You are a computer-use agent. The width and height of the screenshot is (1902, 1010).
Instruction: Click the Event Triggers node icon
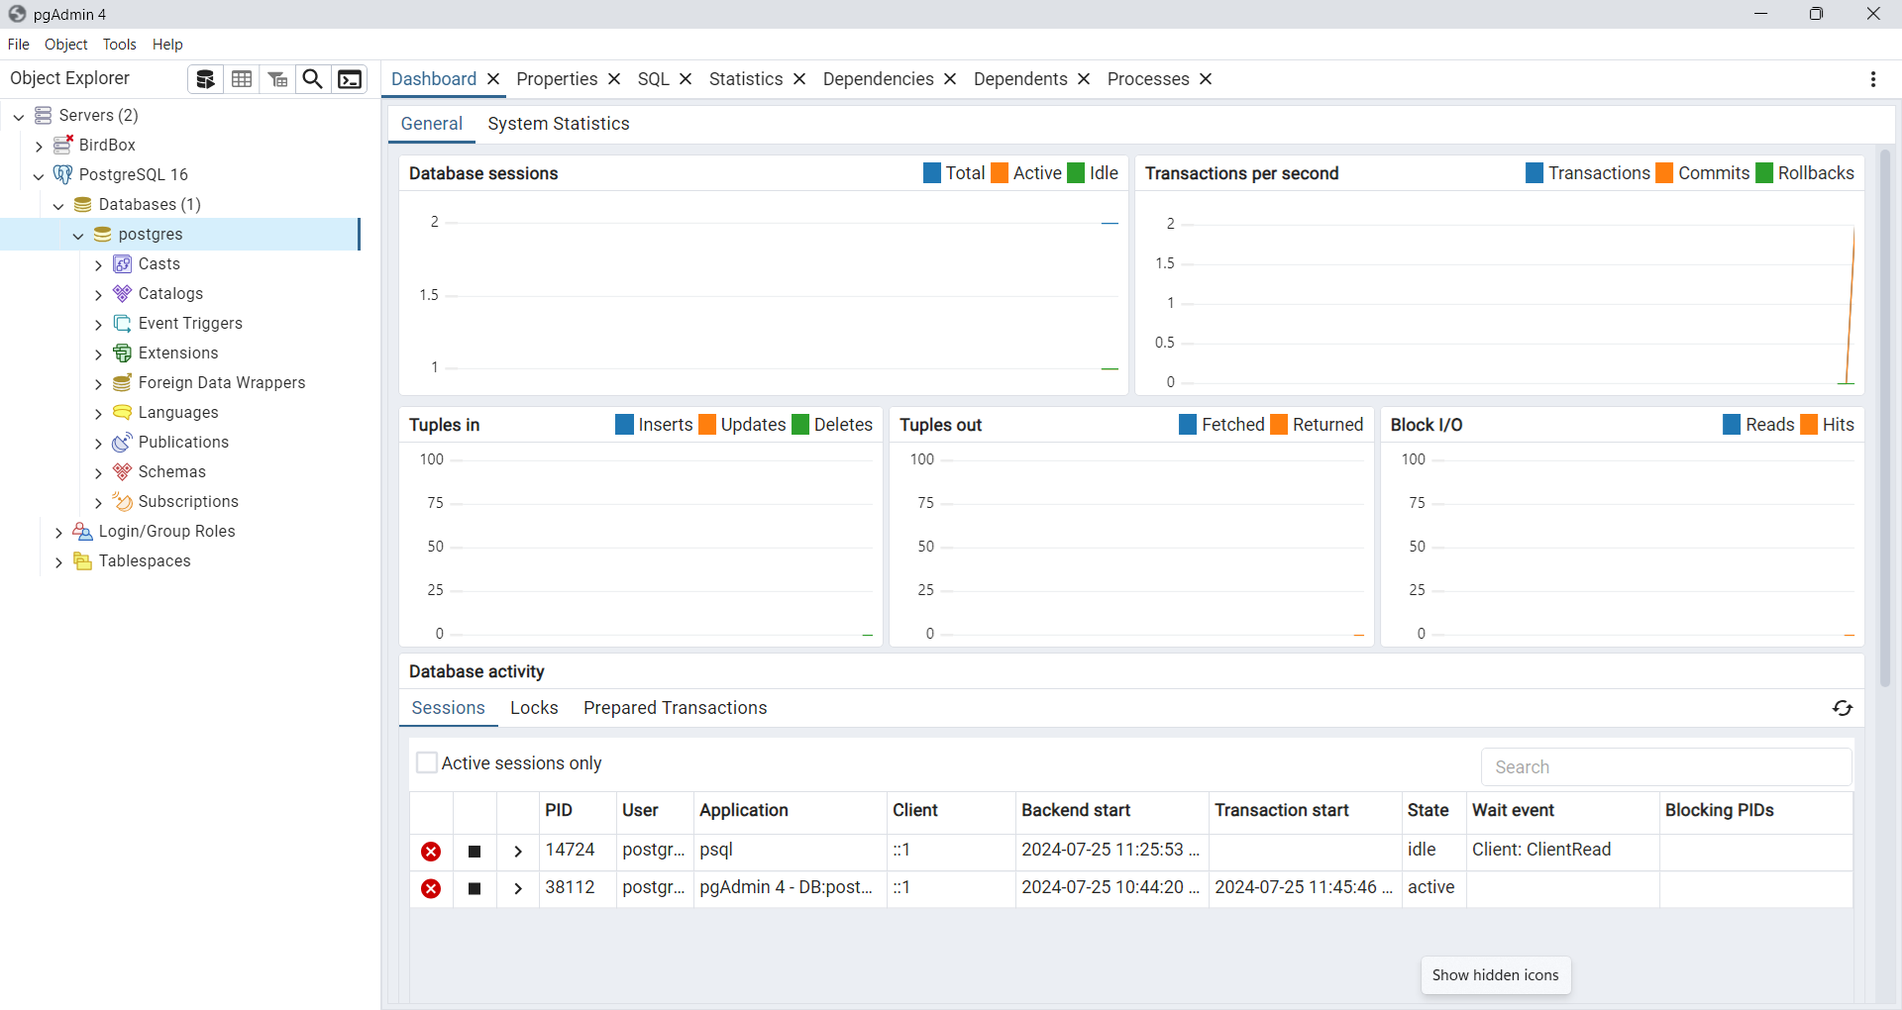123,323
